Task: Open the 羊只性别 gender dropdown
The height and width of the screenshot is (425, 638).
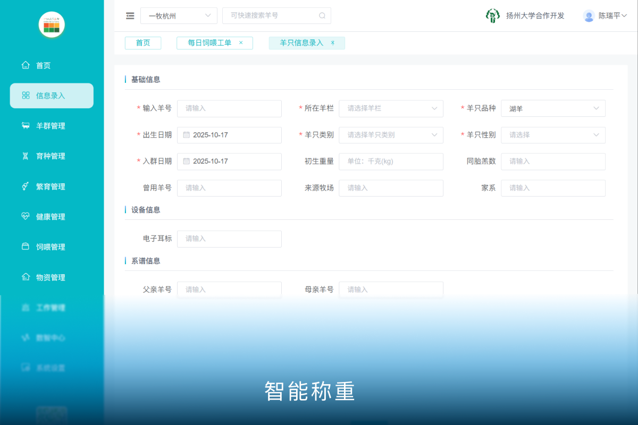Action: 553,135
